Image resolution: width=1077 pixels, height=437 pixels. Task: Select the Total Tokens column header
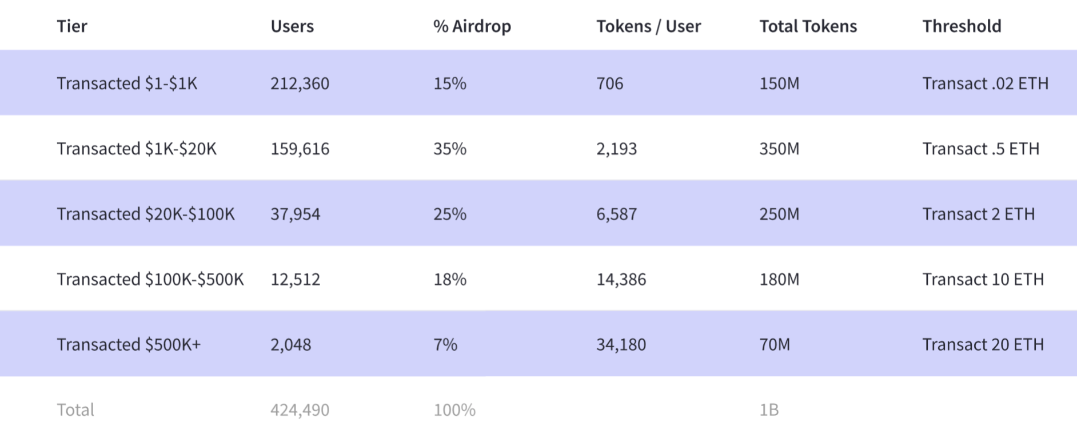pyautogui.click(x=808, y=26)
